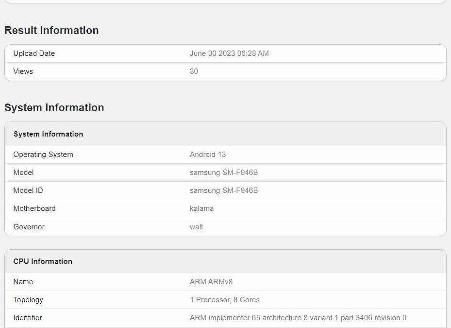Select the Model ID label
Screen dimensions: 451x328
pos(28,190)
